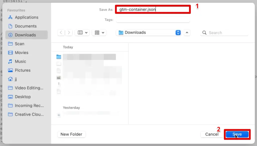Click the New Folder button
The height and width of the screenshot is (146, 257).
pyautogui.click(x=71, y=134)
